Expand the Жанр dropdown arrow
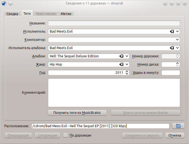The width and height of the screenshot is (189, 144). 127,64
